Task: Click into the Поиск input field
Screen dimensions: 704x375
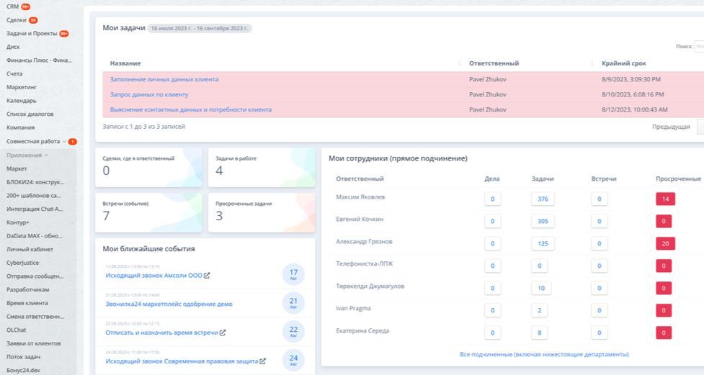Action: point(699,46)
